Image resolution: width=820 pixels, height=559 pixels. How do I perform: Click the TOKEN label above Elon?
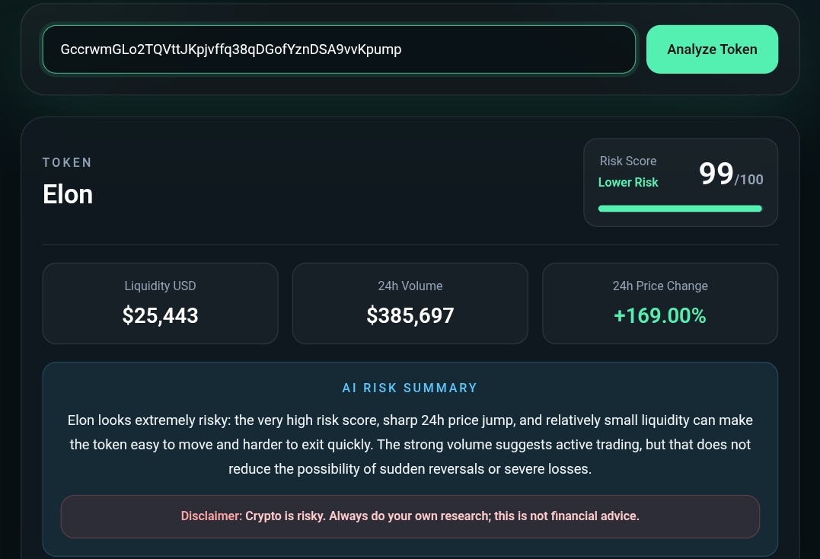(67, 163)
